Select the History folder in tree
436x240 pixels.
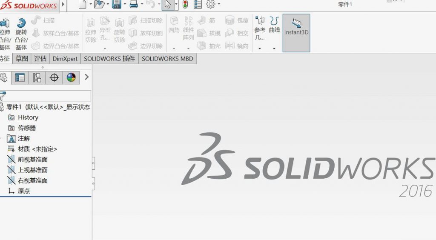(23, 117)
